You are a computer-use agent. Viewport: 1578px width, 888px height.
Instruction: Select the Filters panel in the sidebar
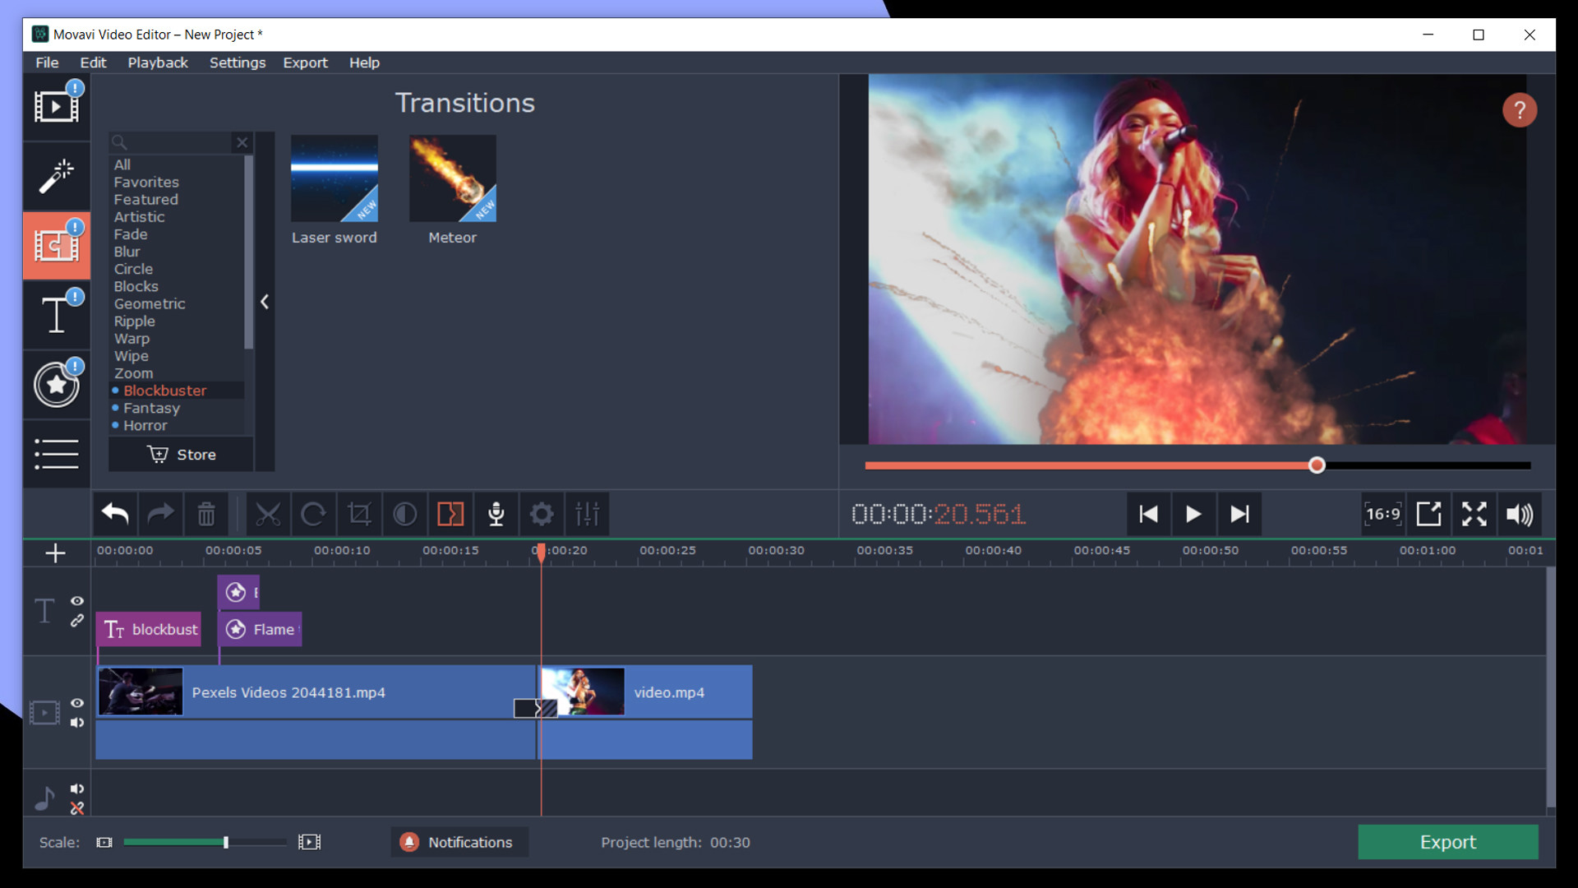(56, 176)
